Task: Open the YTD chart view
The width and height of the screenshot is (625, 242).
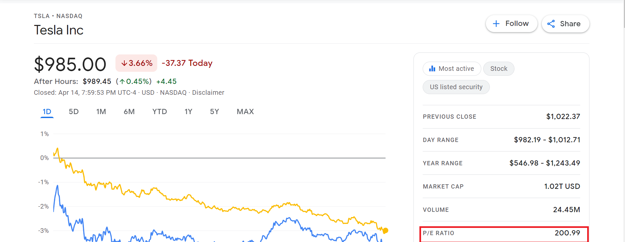Action: coord(160,111)
